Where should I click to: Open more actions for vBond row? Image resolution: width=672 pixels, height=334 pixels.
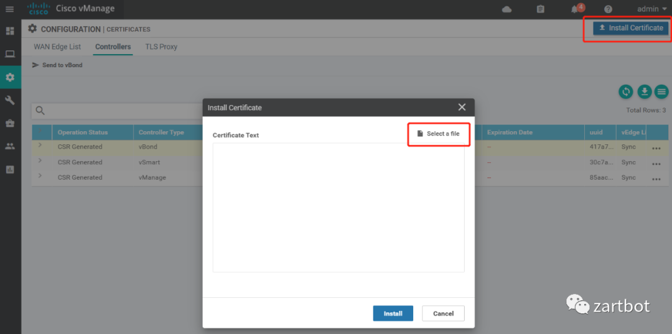tap(656, 148)
